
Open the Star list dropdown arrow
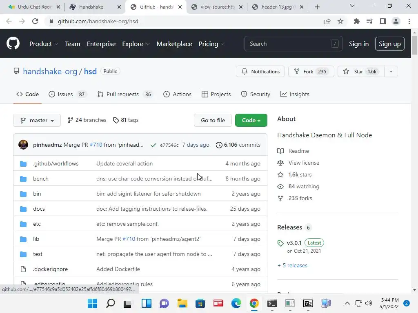(391, 72)
